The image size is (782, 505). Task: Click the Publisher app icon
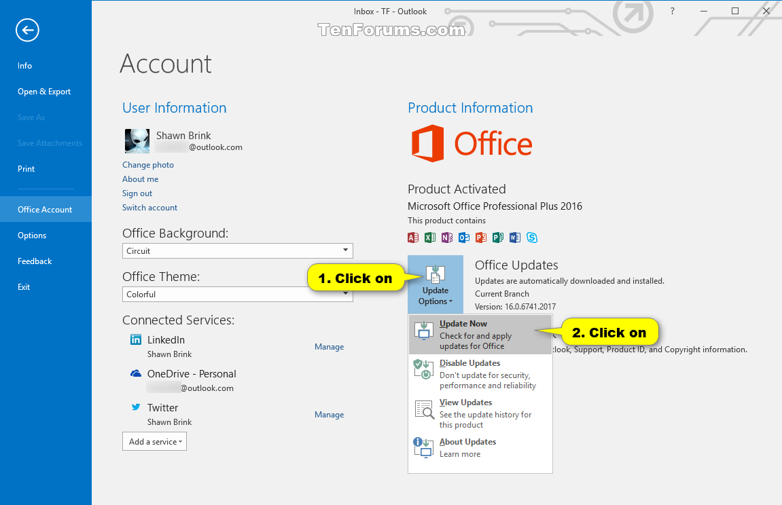pyautogui.click(x=498, y=238)
